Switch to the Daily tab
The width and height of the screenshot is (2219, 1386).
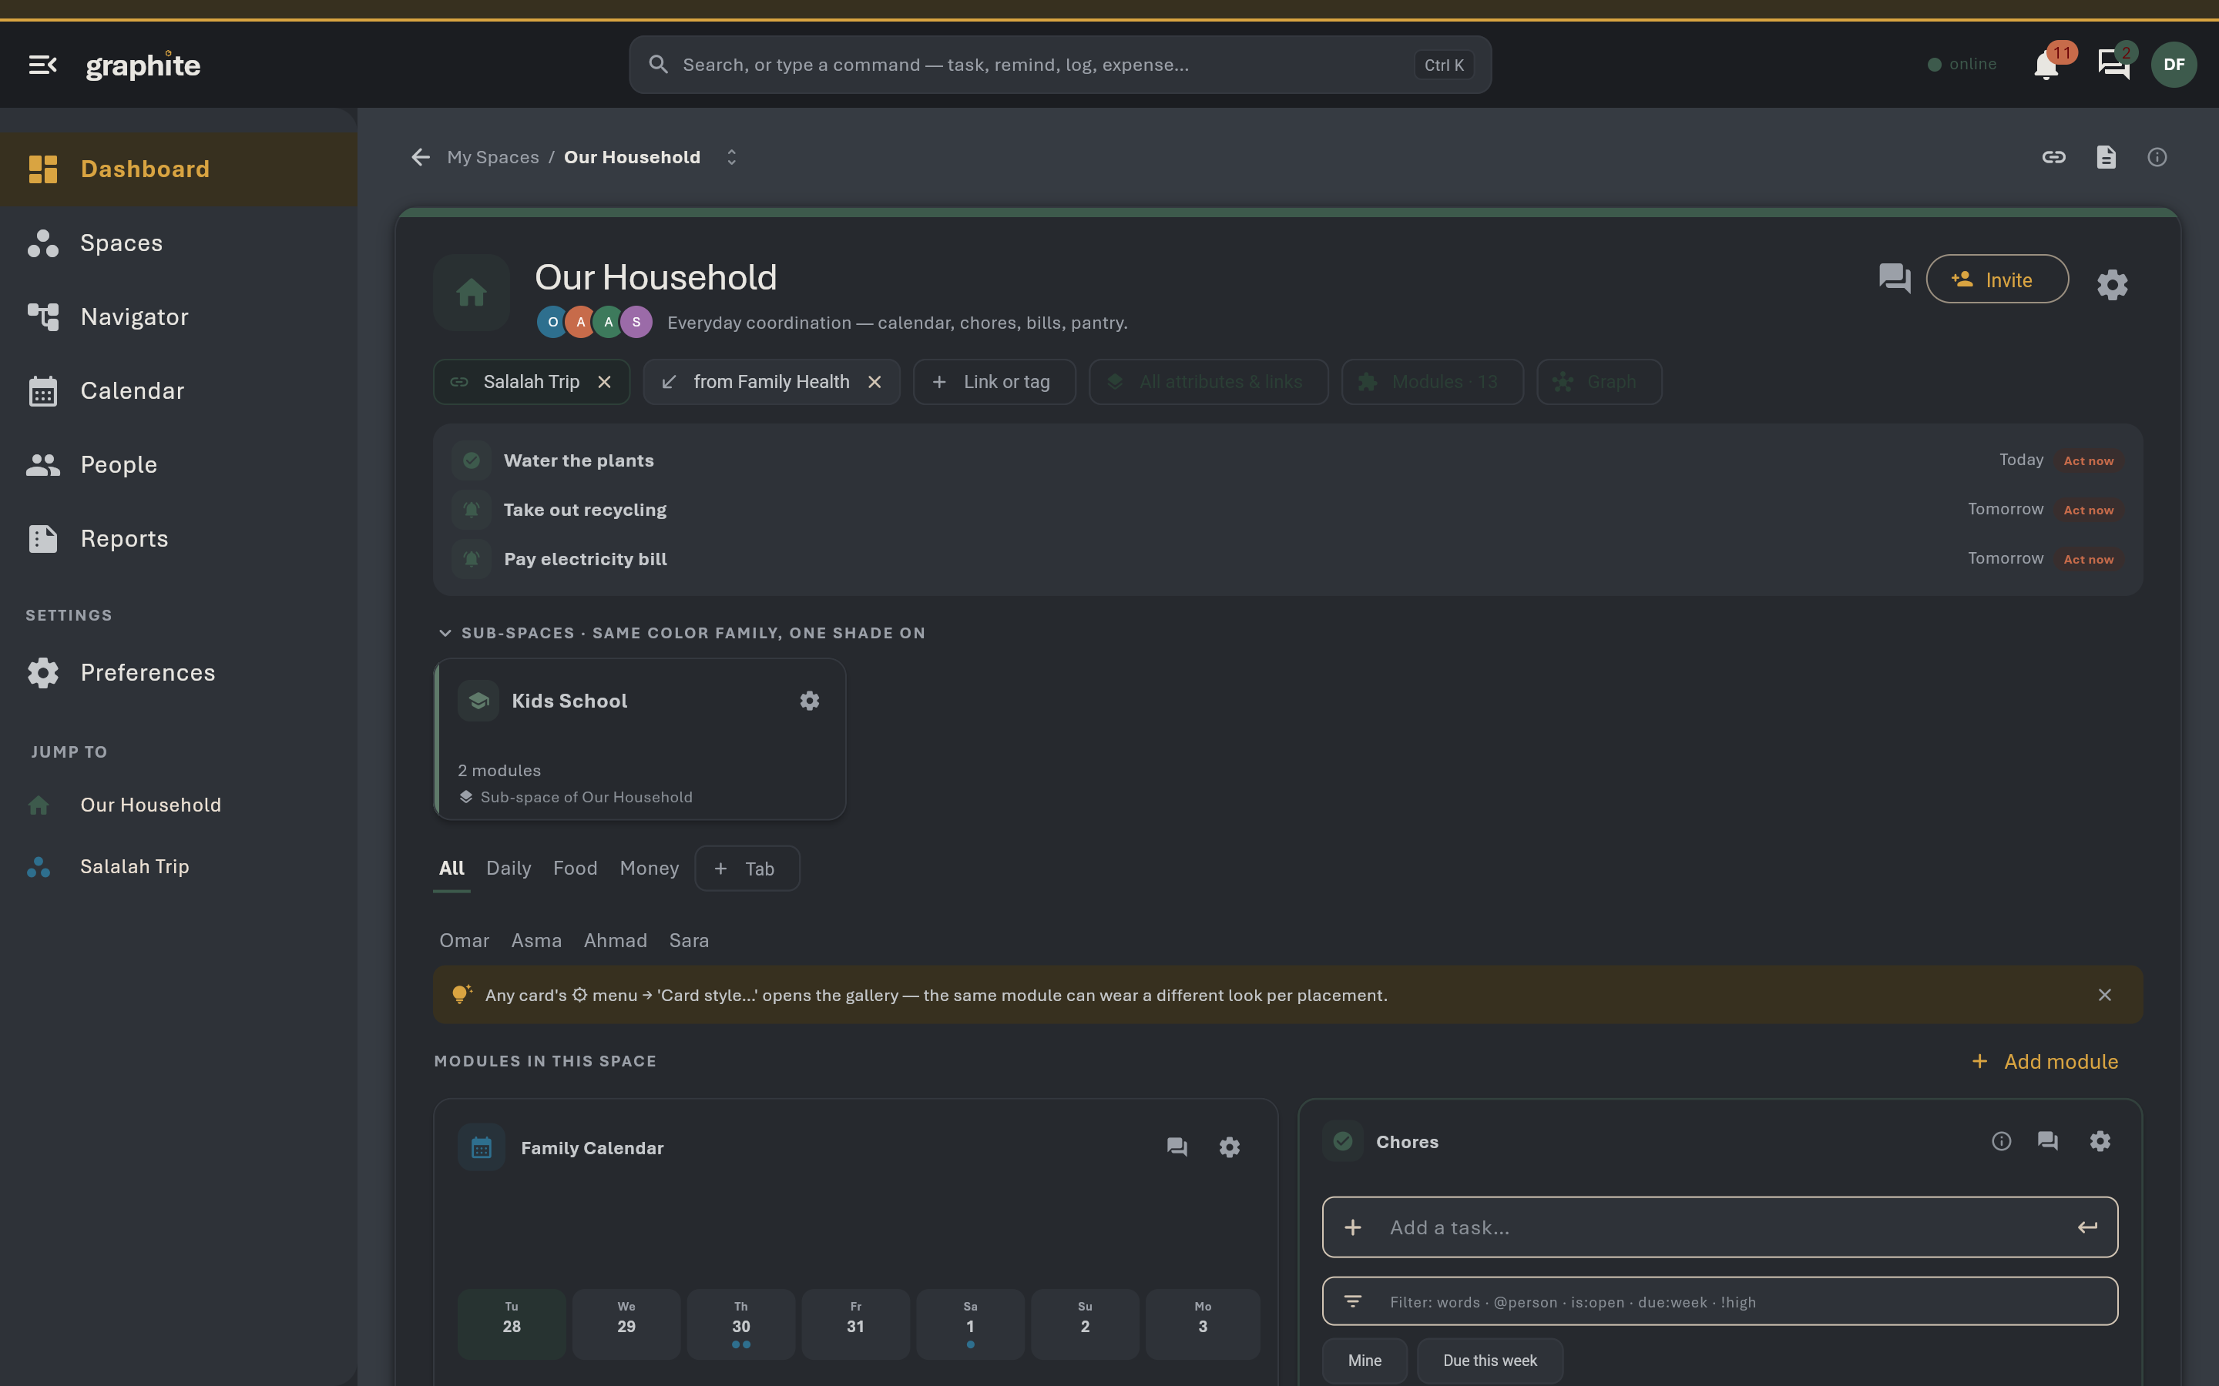[508, 868]
